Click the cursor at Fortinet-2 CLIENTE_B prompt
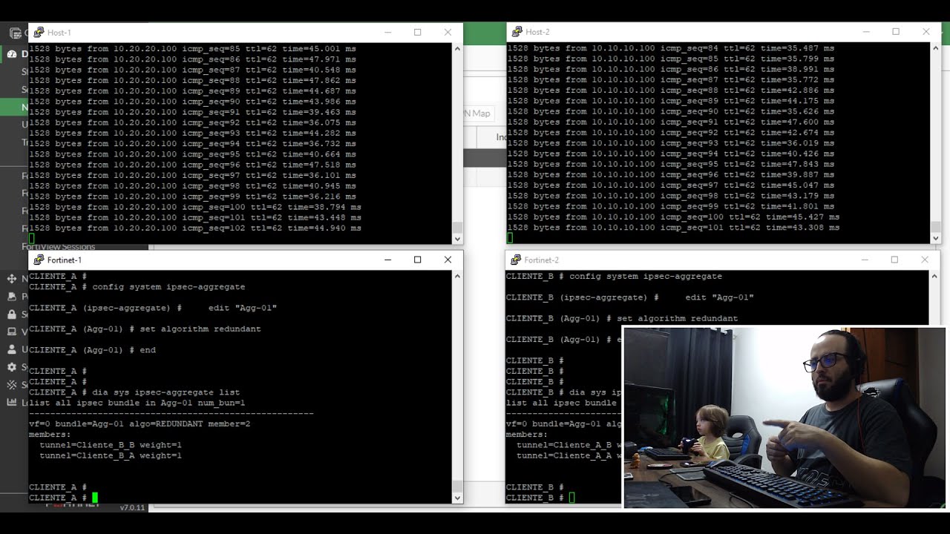Screen dimensions: 950x534 [572, 498]
